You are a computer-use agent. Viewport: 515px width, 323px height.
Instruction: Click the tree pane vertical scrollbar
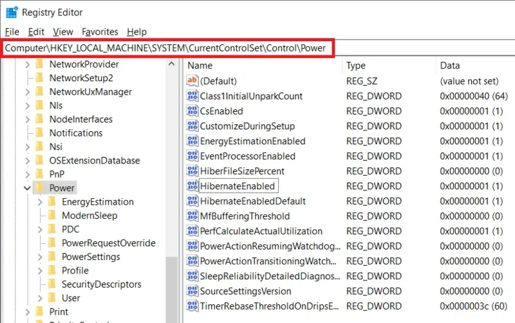coord(171,193)
